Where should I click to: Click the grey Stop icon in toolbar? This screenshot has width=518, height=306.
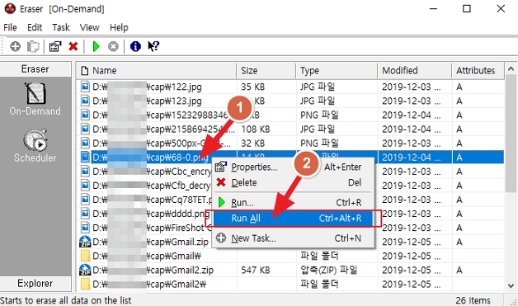pyautogui.click(x=113, y=46)
